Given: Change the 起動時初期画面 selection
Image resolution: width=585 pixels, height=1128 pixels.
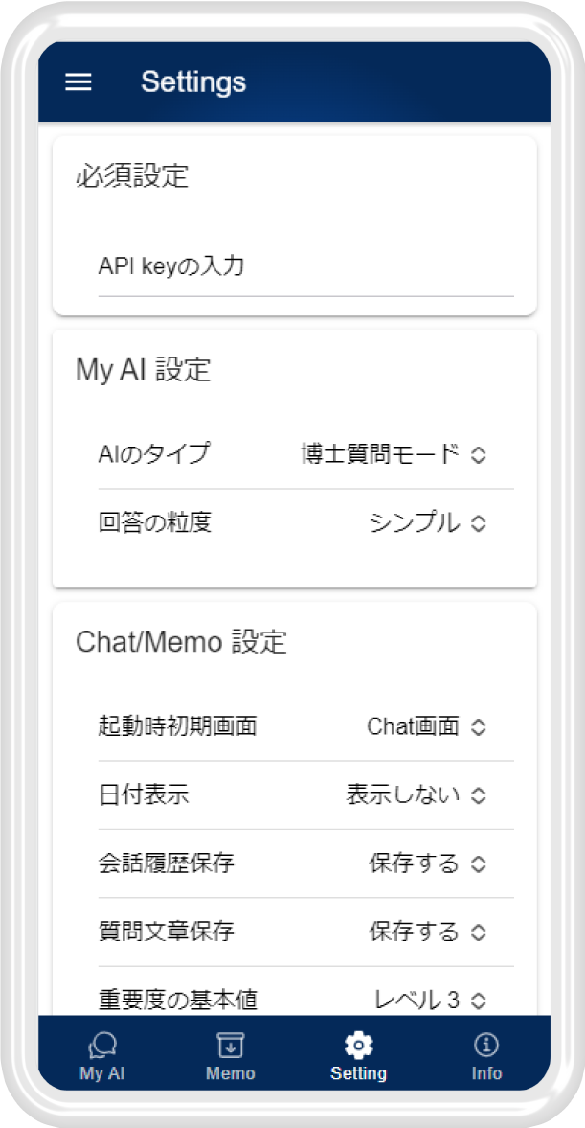Looking at the screenshot, I should click(425, 726).
